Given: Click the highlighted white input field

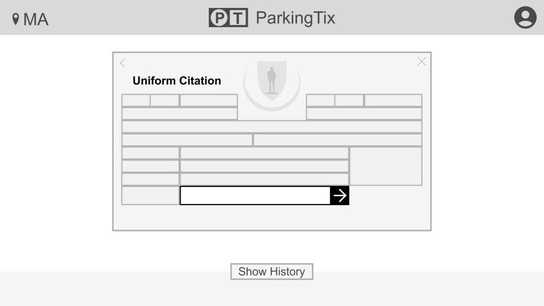Looking at the screenshot, I should (x=255, y=195).
